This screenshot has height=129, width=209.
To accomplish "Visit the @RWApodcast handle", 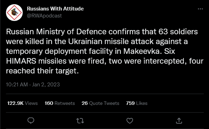I will [44, 16].
